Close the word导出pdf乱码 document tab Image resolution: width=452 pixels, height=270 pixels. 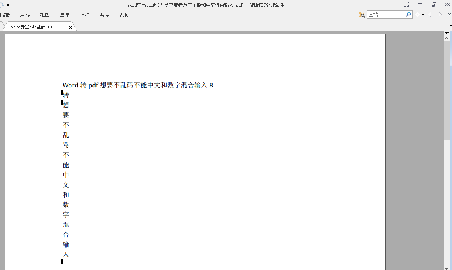71,27
